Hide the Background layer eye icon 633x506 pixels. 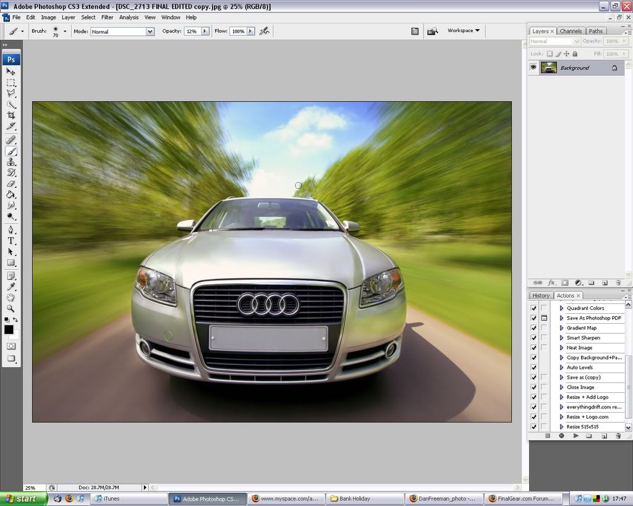click(533, 67)
